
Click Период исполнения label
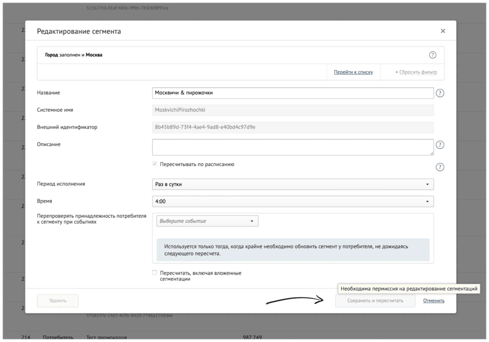click(61, 184)
